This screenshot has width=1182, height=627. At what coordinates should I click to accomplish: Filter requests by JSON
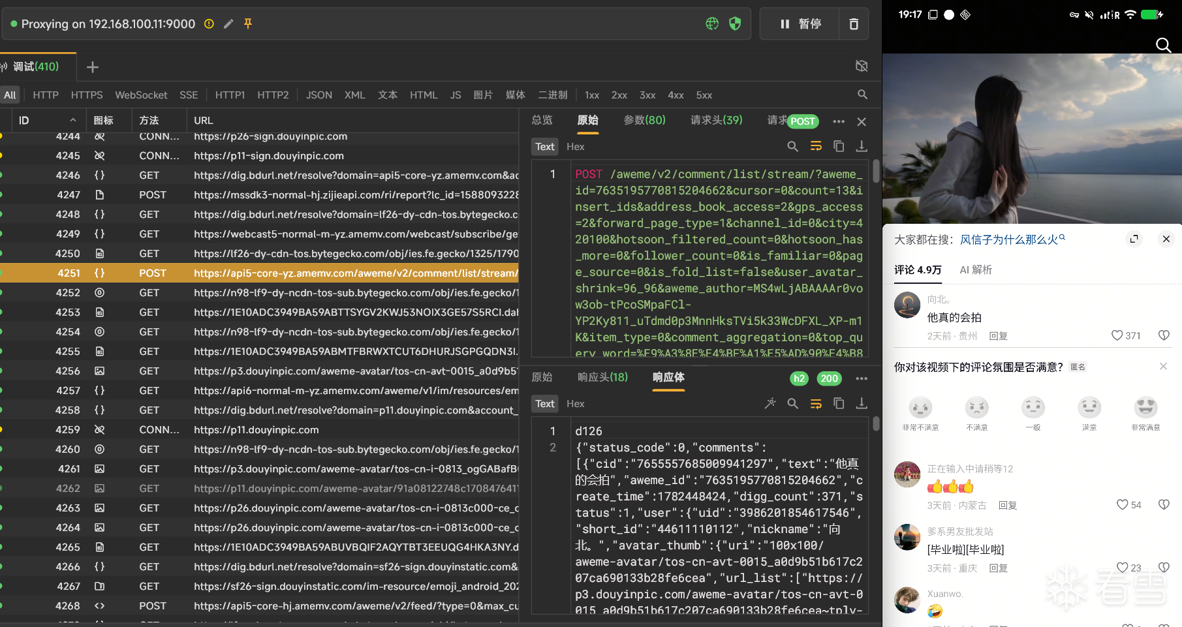coord(319,95)
